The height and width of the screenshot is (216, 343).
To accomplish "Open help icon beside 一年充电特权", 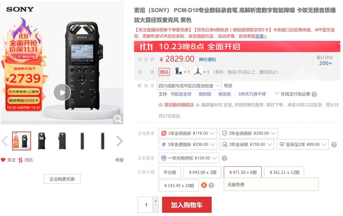I will point(224,158).
